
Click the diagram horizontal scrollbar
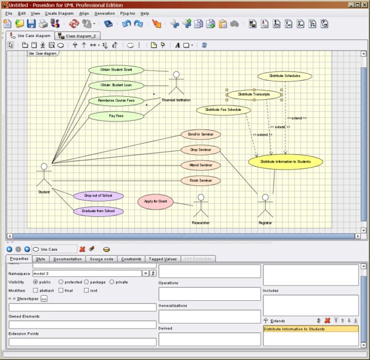[184, 236]
